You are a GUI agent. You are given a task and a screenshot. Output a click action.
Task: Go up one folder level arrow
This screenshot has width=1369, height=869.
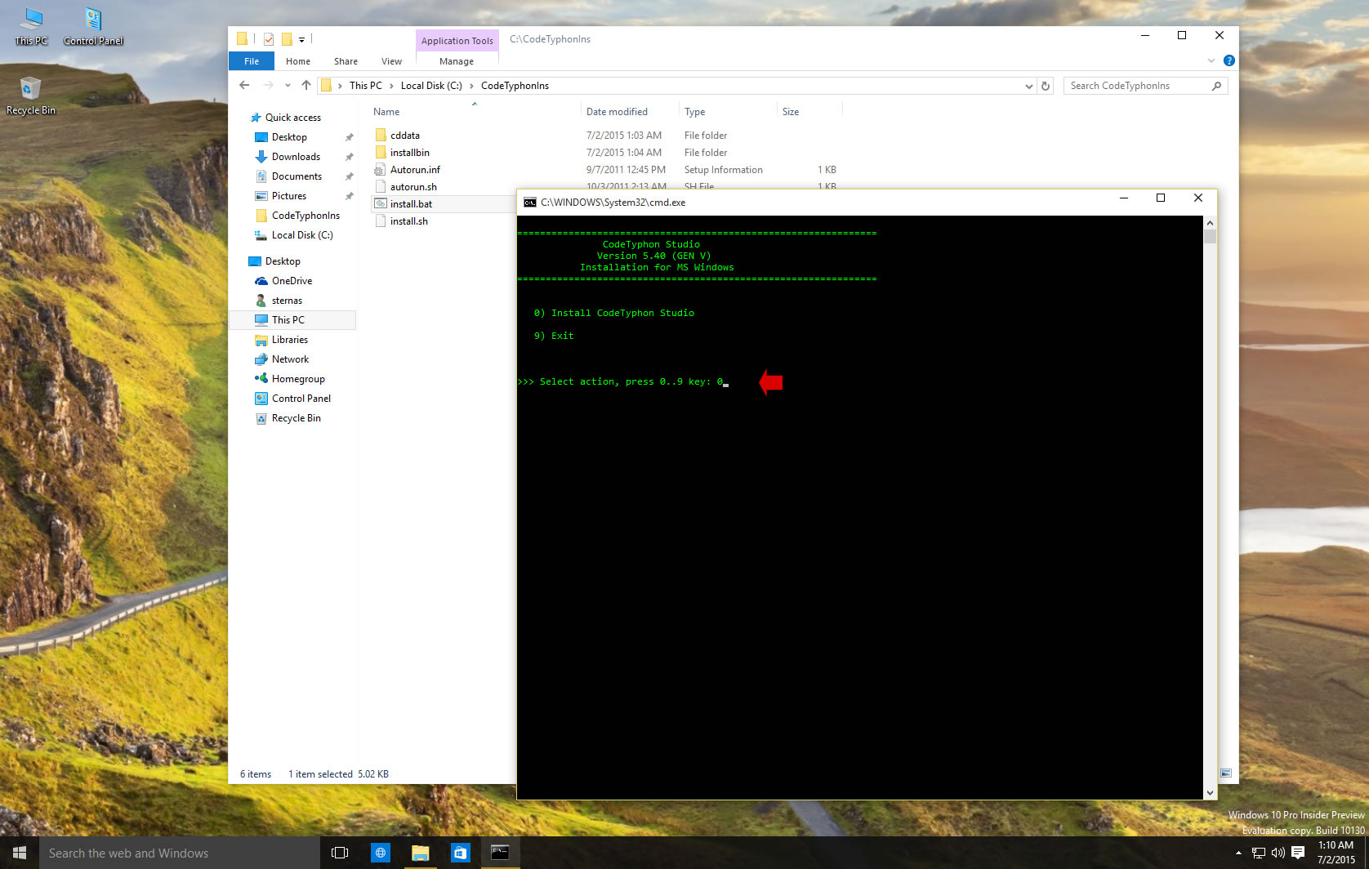(306, 85)
